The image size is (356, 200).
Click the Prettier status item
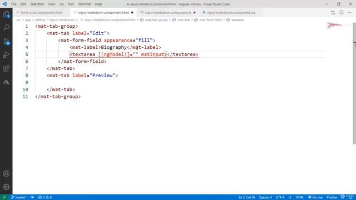click(x=332, y=197)
